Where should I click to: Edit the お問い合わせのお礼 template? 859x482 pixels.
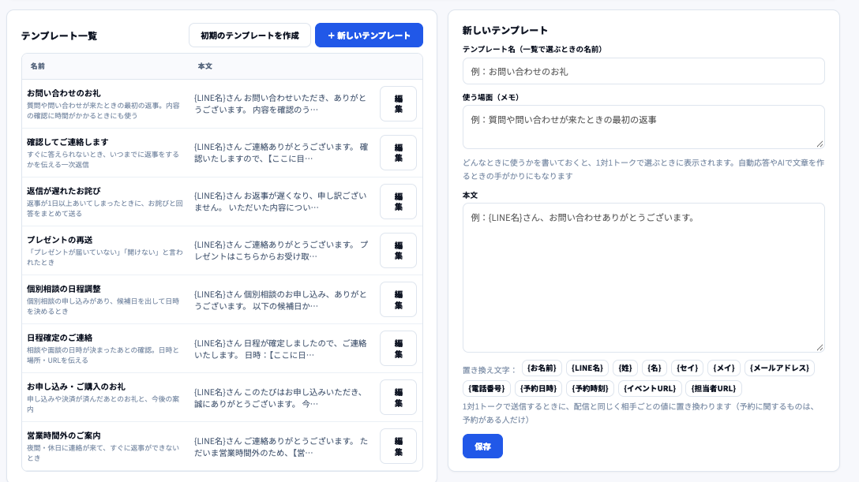398,104
